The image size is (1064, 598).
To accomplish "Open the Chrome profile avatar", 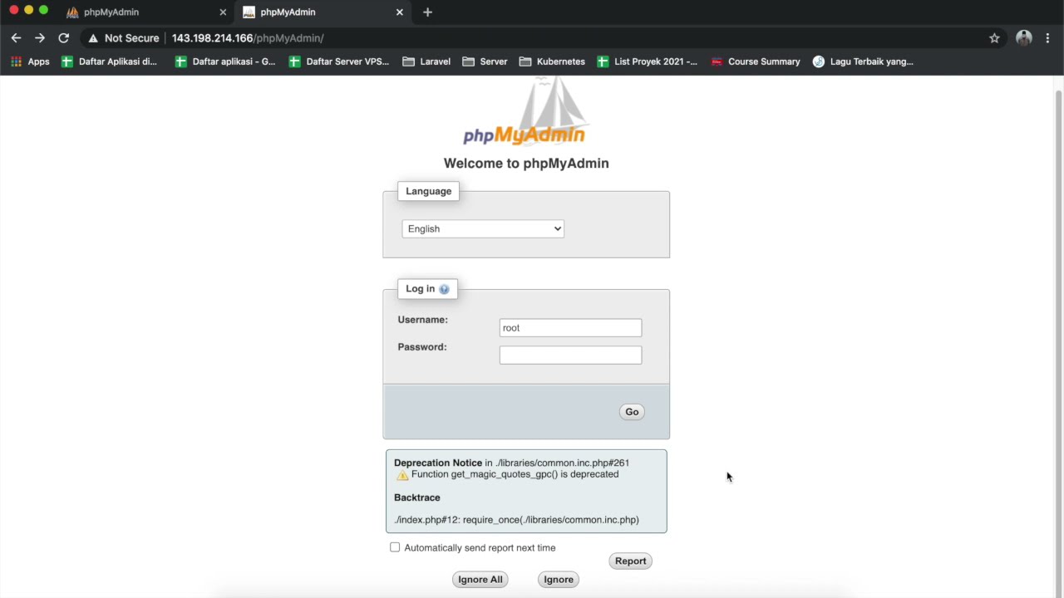I will [1024, 38].
